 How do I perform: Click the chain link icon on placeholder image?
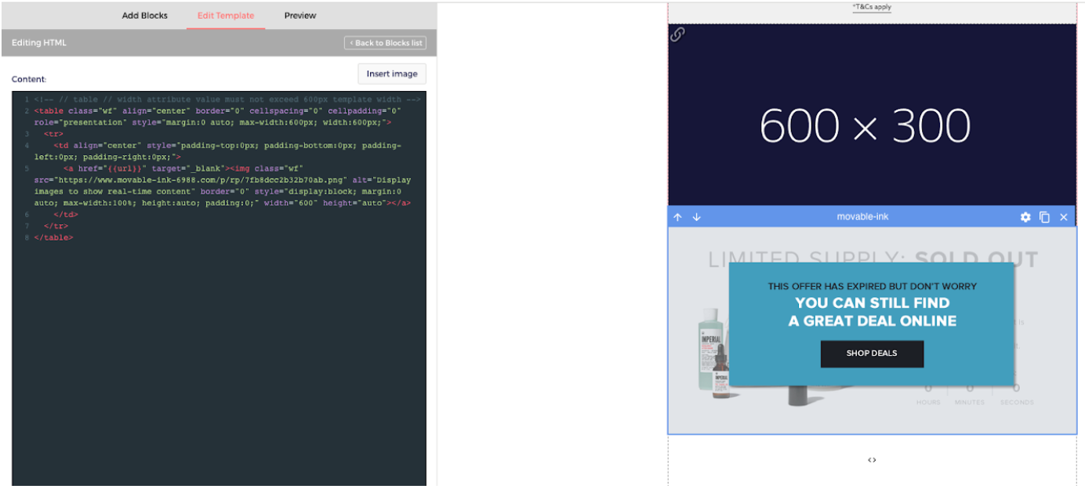coord(678,34)
